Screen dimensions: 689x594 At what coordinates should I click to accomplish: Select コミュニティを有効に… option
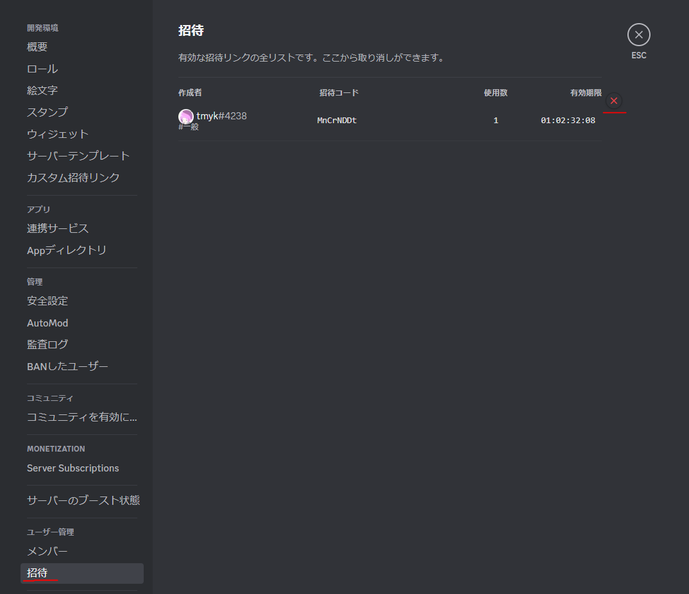81,417
